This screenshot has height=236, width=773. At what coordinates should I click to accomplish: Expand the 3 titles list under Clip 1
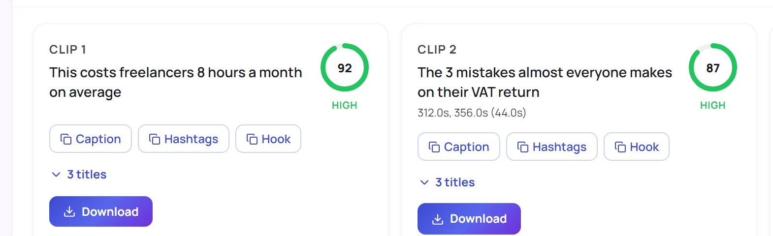[79, 175]
